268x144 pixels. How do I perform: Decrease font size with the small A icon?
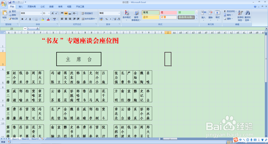[56, 13]
